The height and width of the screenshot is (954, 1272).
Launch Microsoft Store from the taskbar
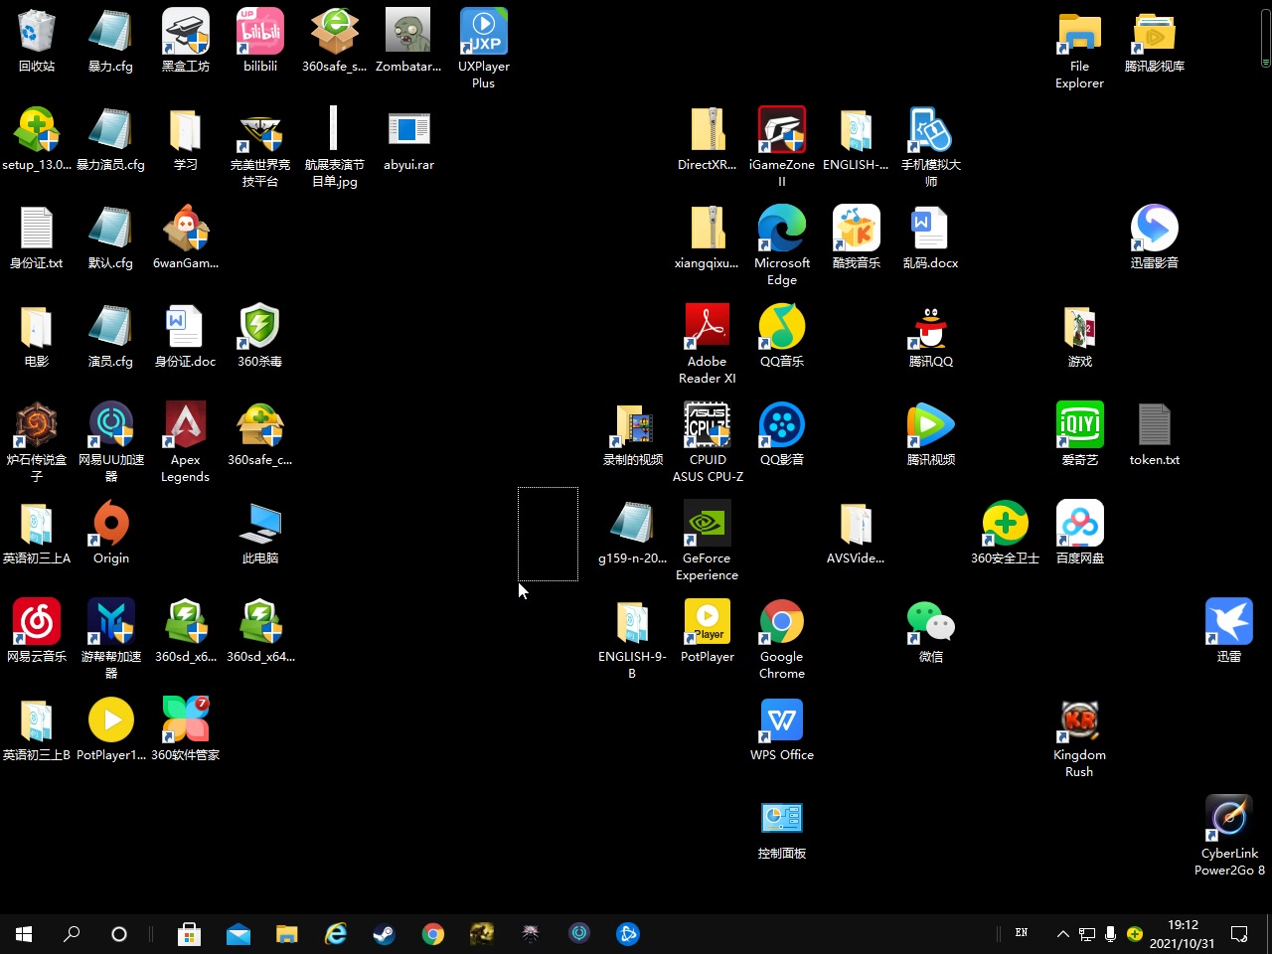[x=189, y=934]
